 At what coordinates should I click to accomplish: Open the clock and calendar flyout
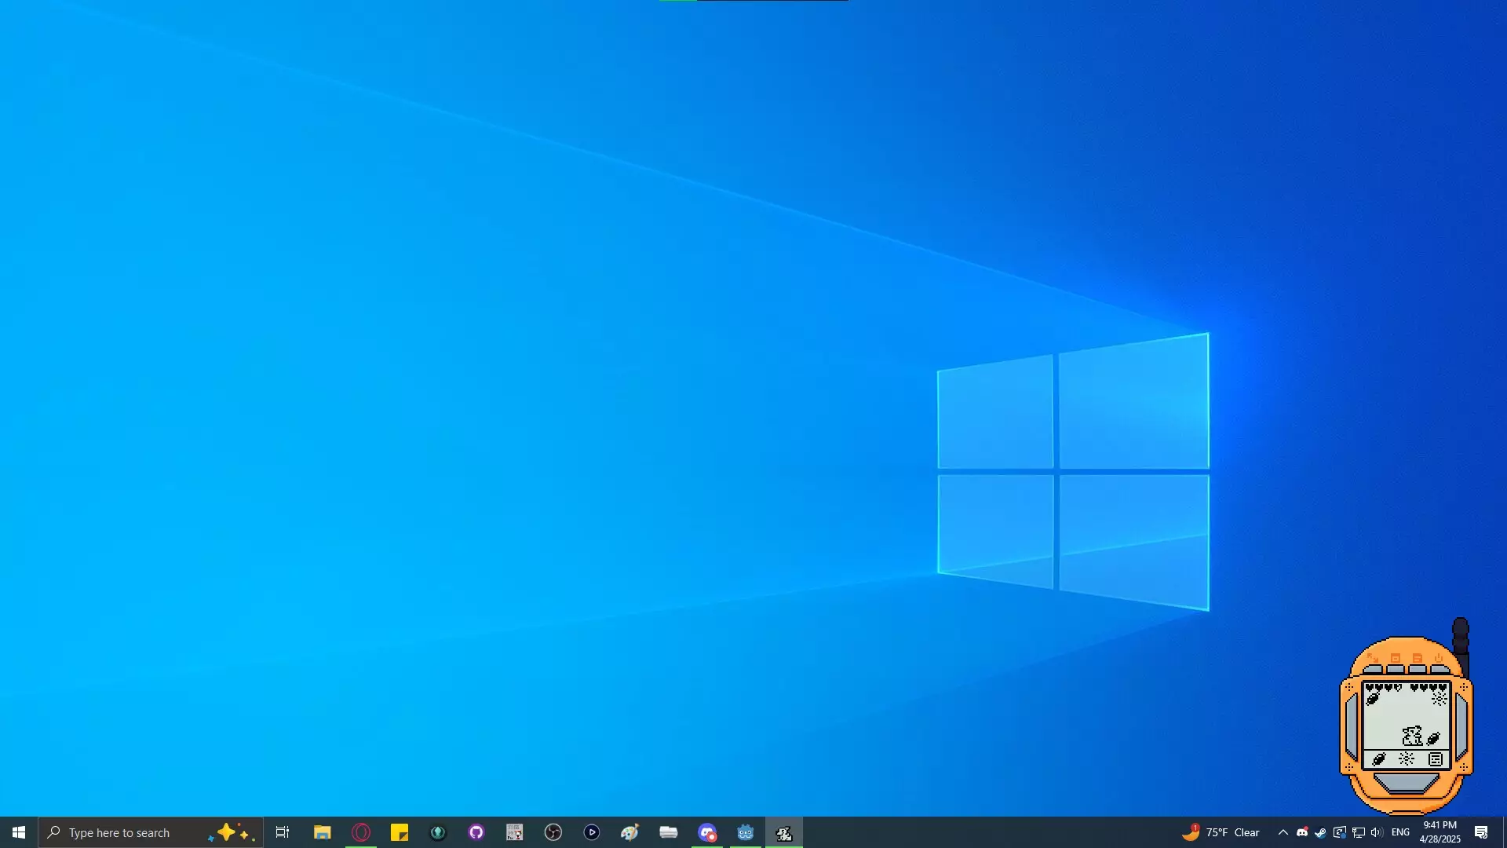click(1439, 832)
